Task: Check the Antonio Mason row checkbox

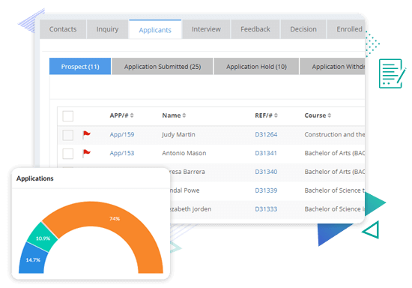Action: pyautogui.click(x=67, y=154)
